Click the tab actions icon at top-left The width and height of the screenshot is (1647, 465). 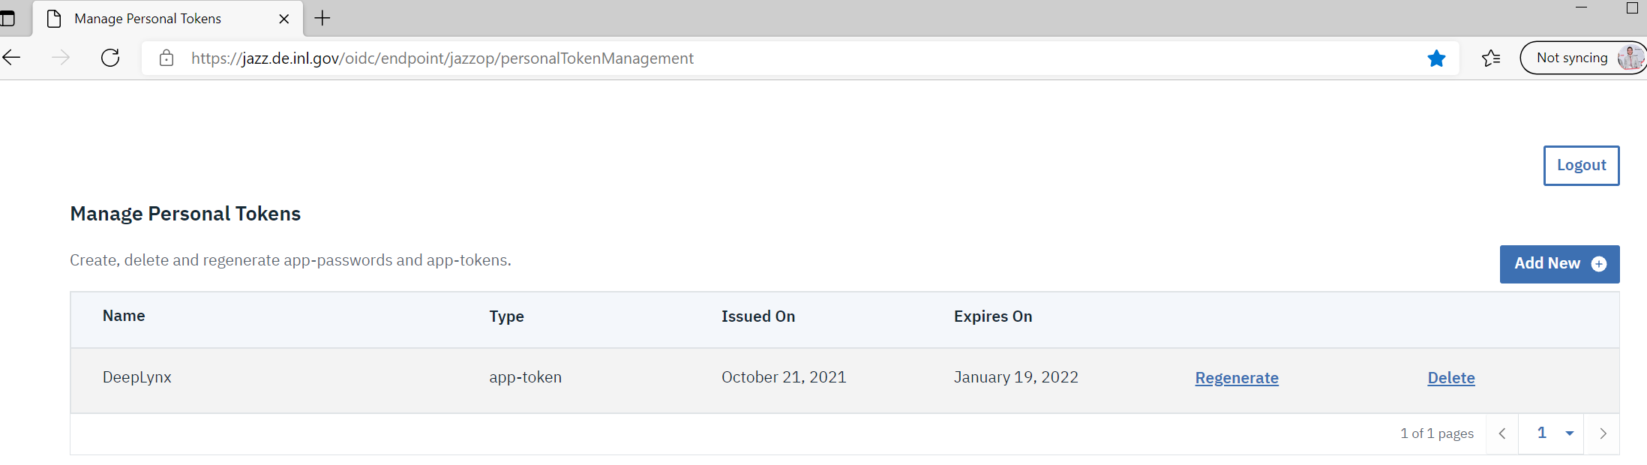point(7,18)
